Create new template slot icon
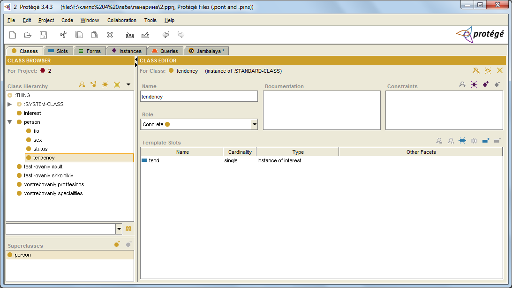Screen dimensions: 512x288 point(462,141)
